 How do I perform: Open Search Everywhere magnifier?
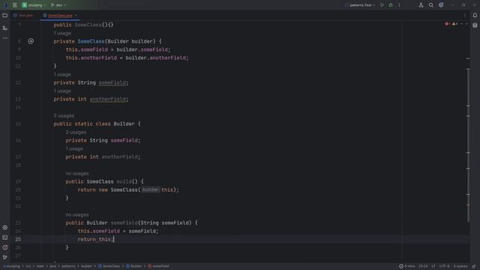click(x=431, y=5)
